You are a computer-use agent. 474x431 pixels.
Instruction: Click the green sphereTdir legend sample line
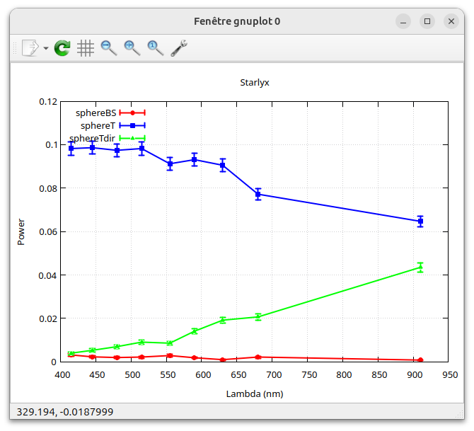click(x=132, y=138)
